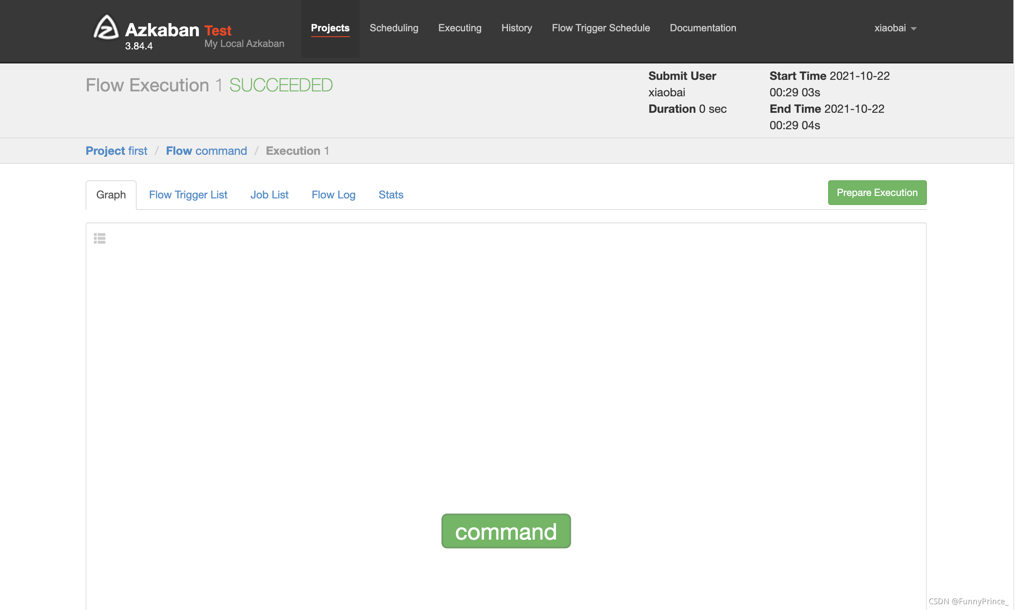Click the Submit User label
The height and width of the screenshot is (610, 1015).
pos(682,76)
